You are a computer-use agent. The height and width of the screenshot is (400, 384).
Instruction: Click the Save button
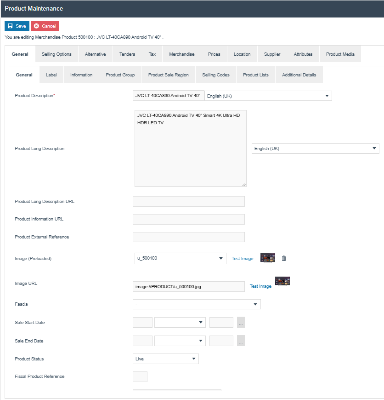pyautogui.click(x=17, y=26)
